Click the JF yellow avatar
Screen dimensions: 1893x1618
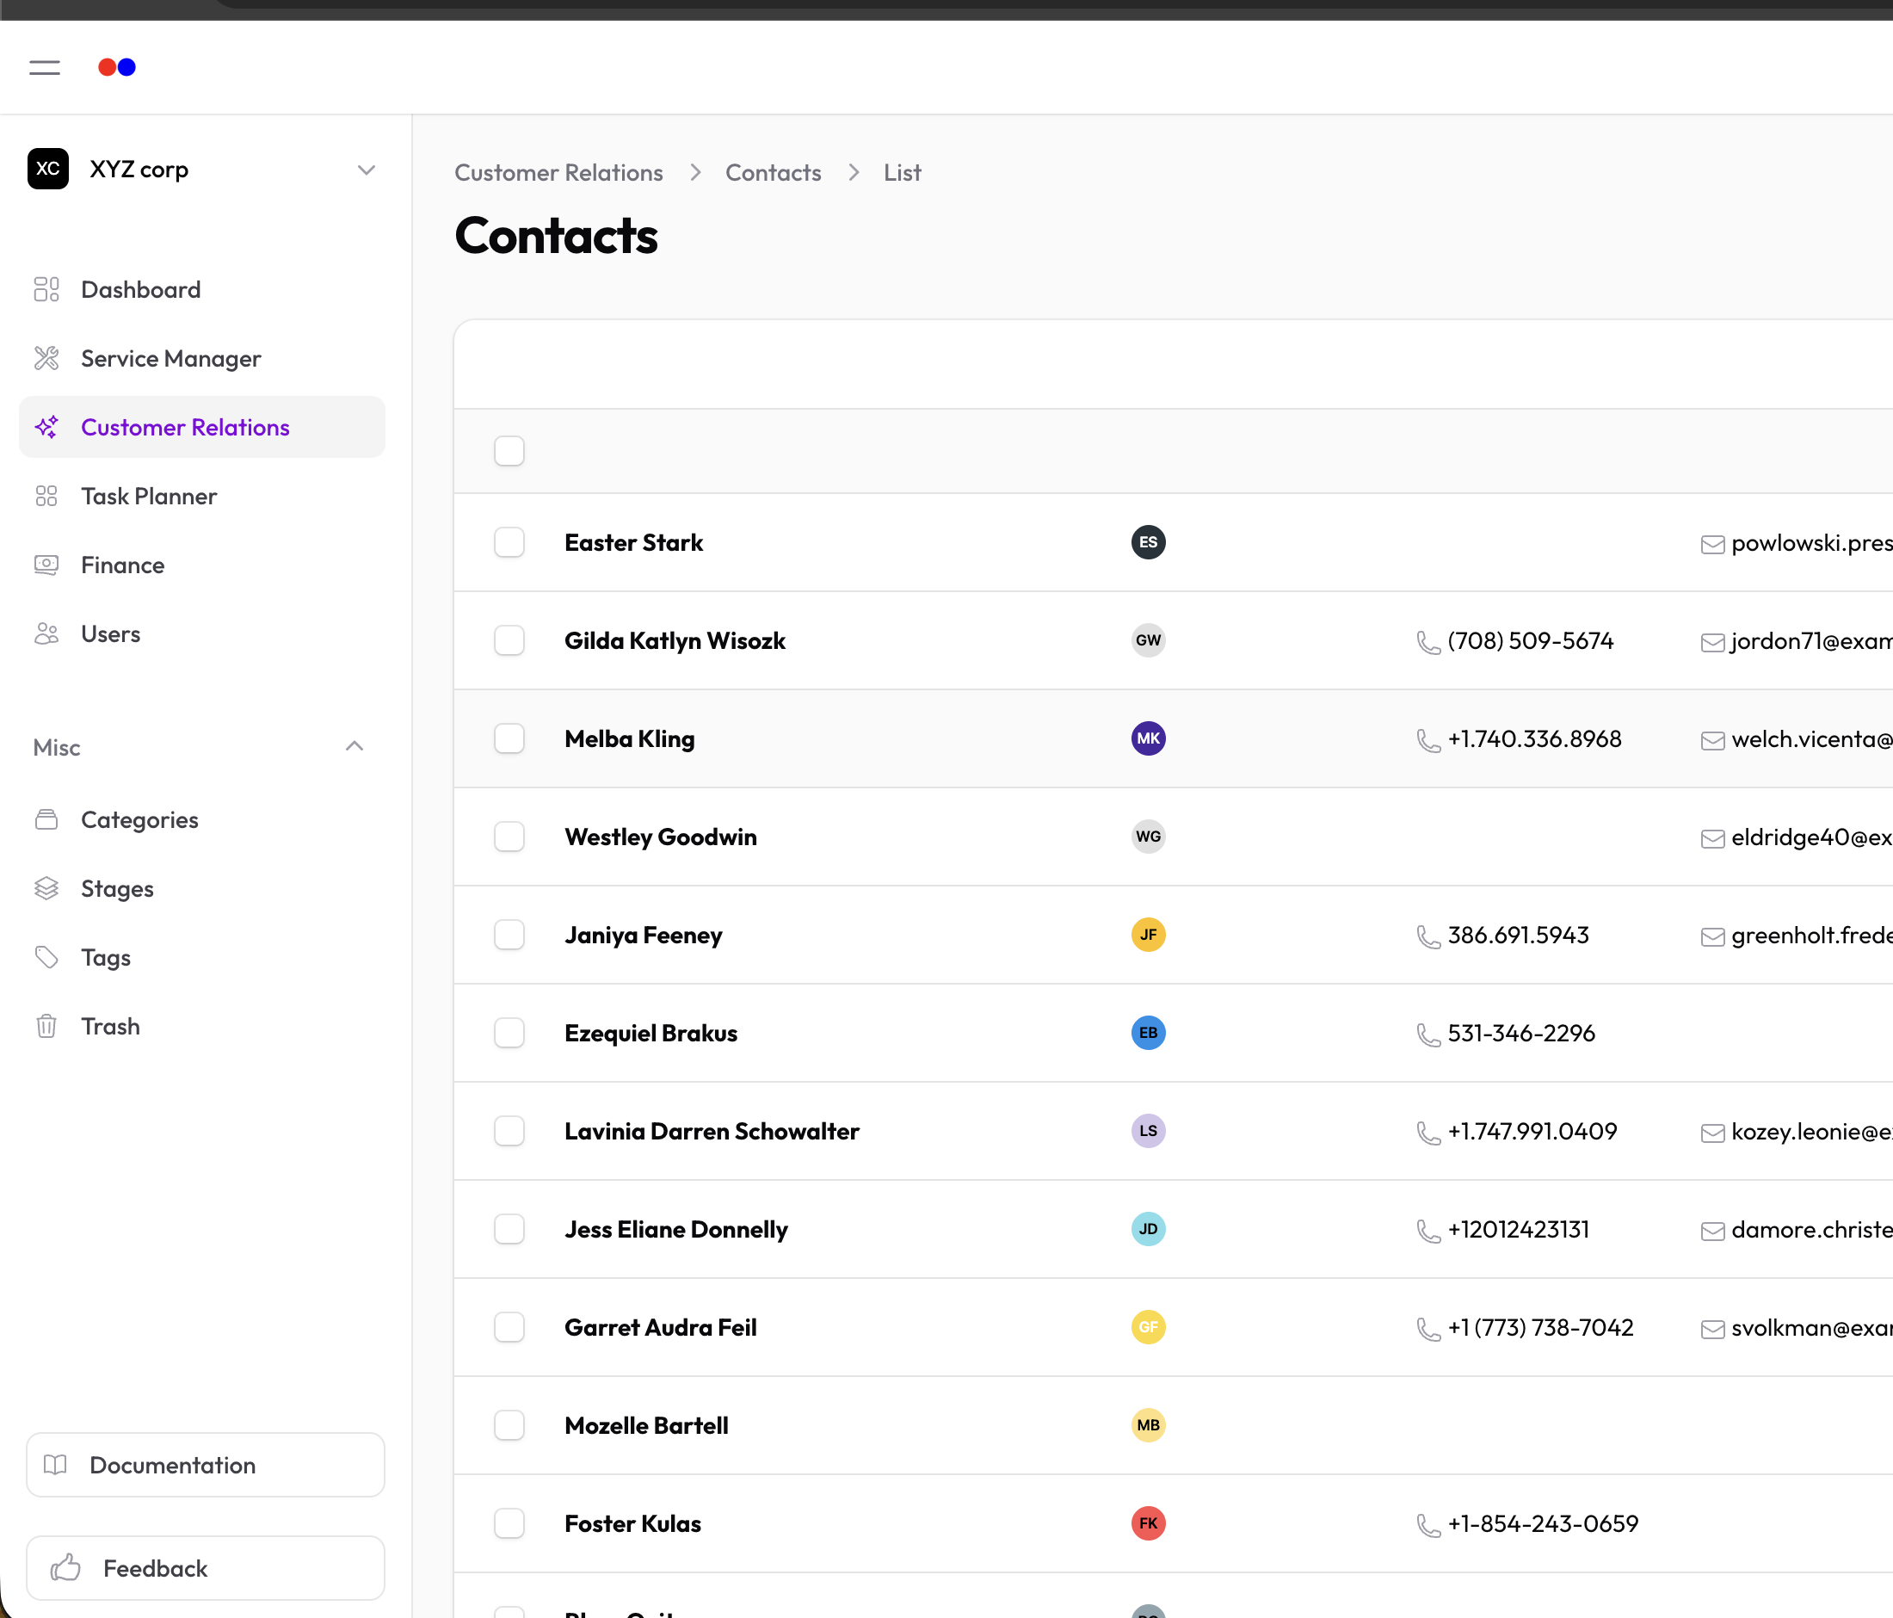[x=1149, y=935]
